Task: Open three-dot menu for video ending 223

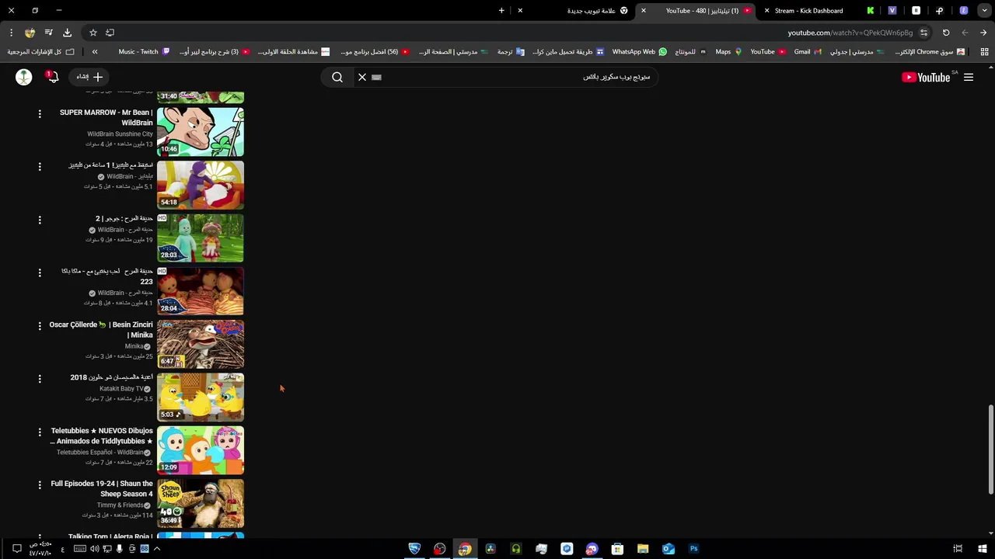Action: [40, 273]
